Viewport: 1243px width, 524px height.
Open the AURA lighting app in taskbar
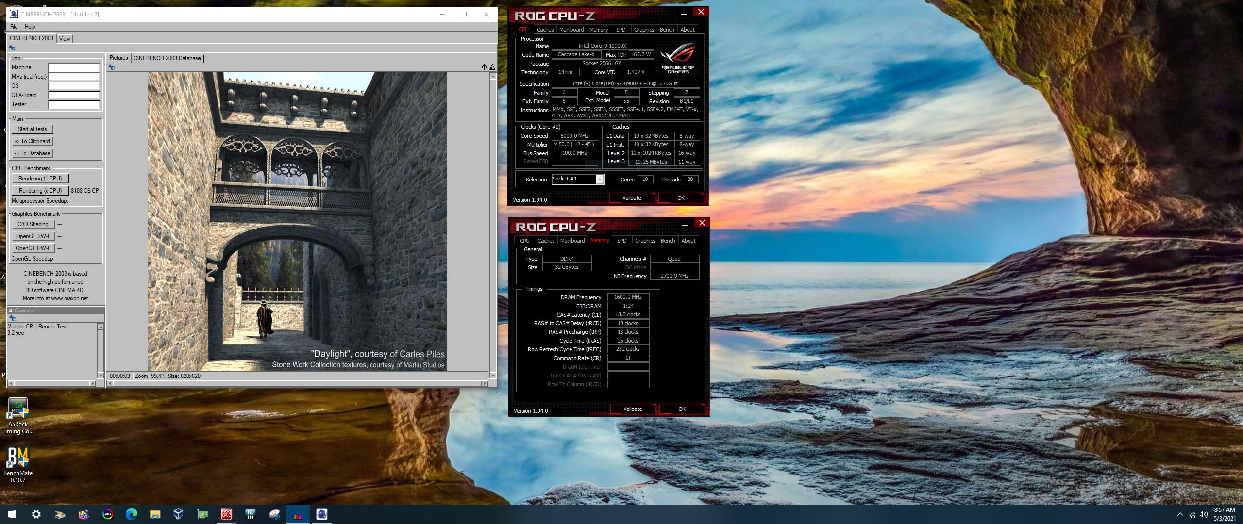coord(107,514)
